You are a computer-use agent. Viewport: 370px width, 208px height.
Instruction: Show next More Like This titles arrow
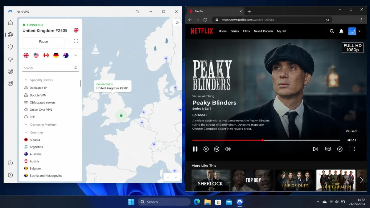(362, 180)
